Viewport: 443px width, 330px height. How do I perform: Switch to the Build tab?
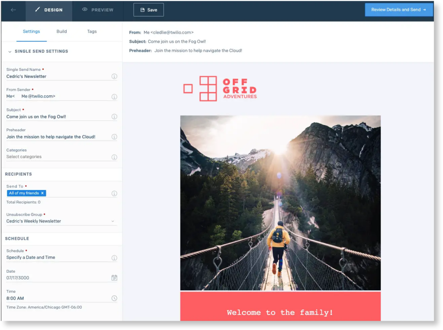pos(61,31)
